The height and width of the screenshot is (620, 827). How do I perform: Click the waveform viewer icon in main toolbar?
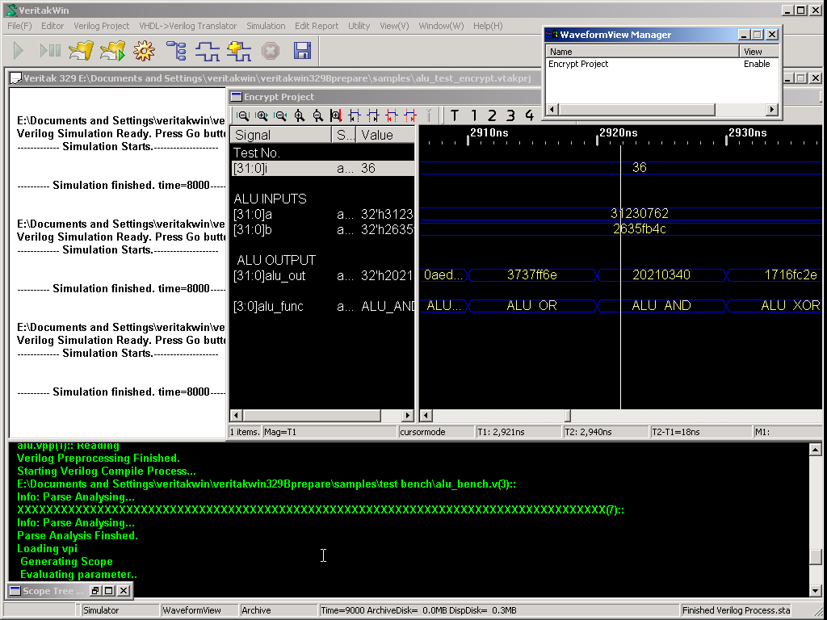coord(208,52)
